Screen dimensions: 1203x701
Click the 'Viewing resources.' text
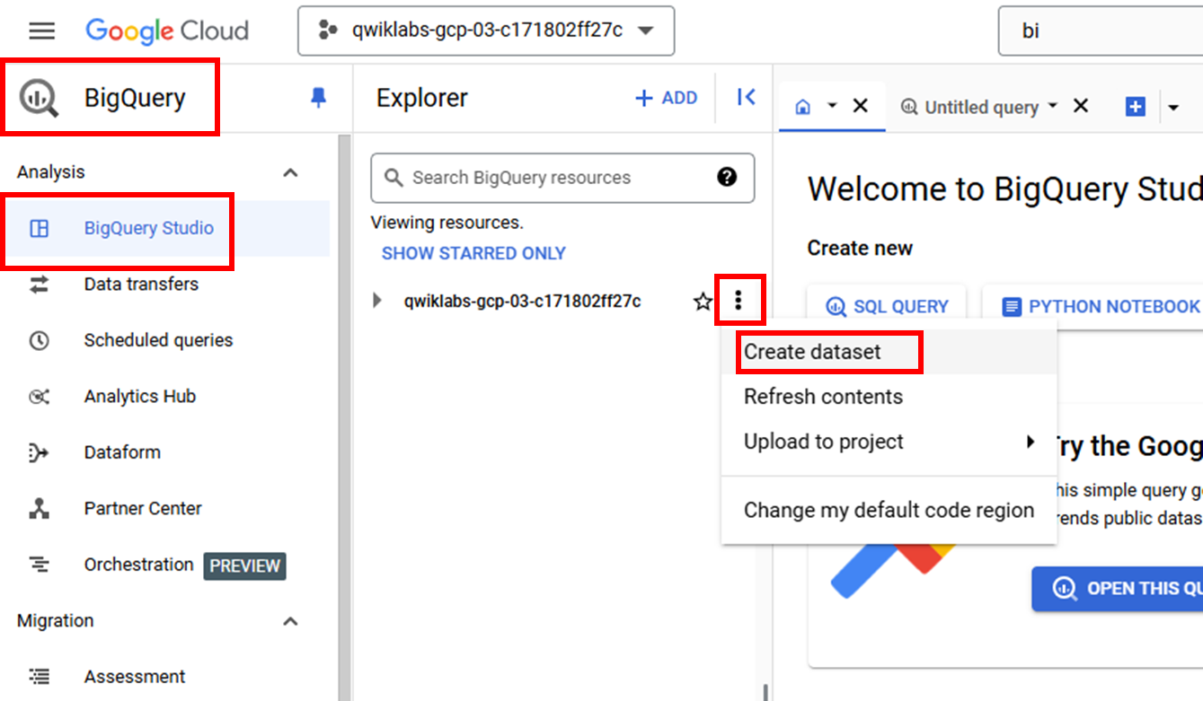[x=447, y=223]
